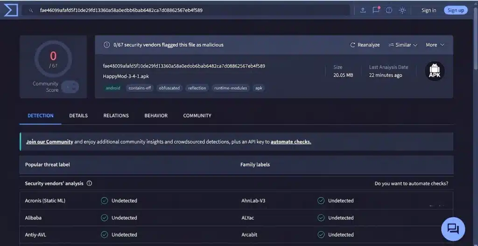Click the 0/67 security vendors flagged text
Viewport: 478px width, 246px height.
[168, 45]
